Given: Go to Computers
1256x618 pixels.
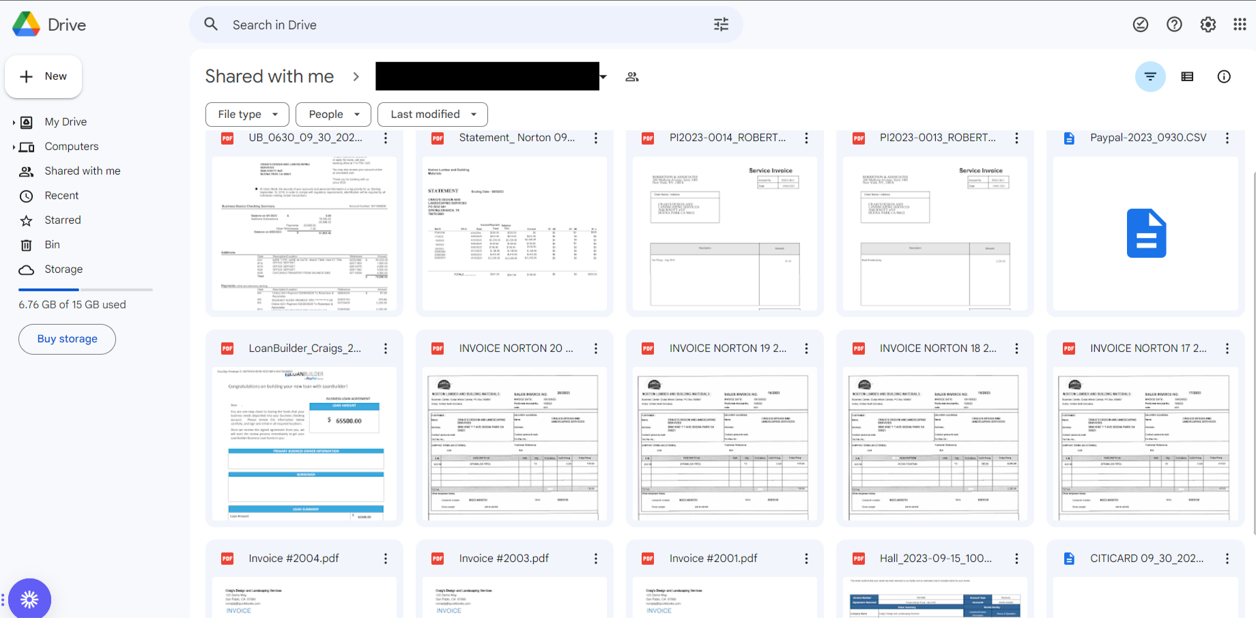Looking at the screenshot, I should 72,147.
